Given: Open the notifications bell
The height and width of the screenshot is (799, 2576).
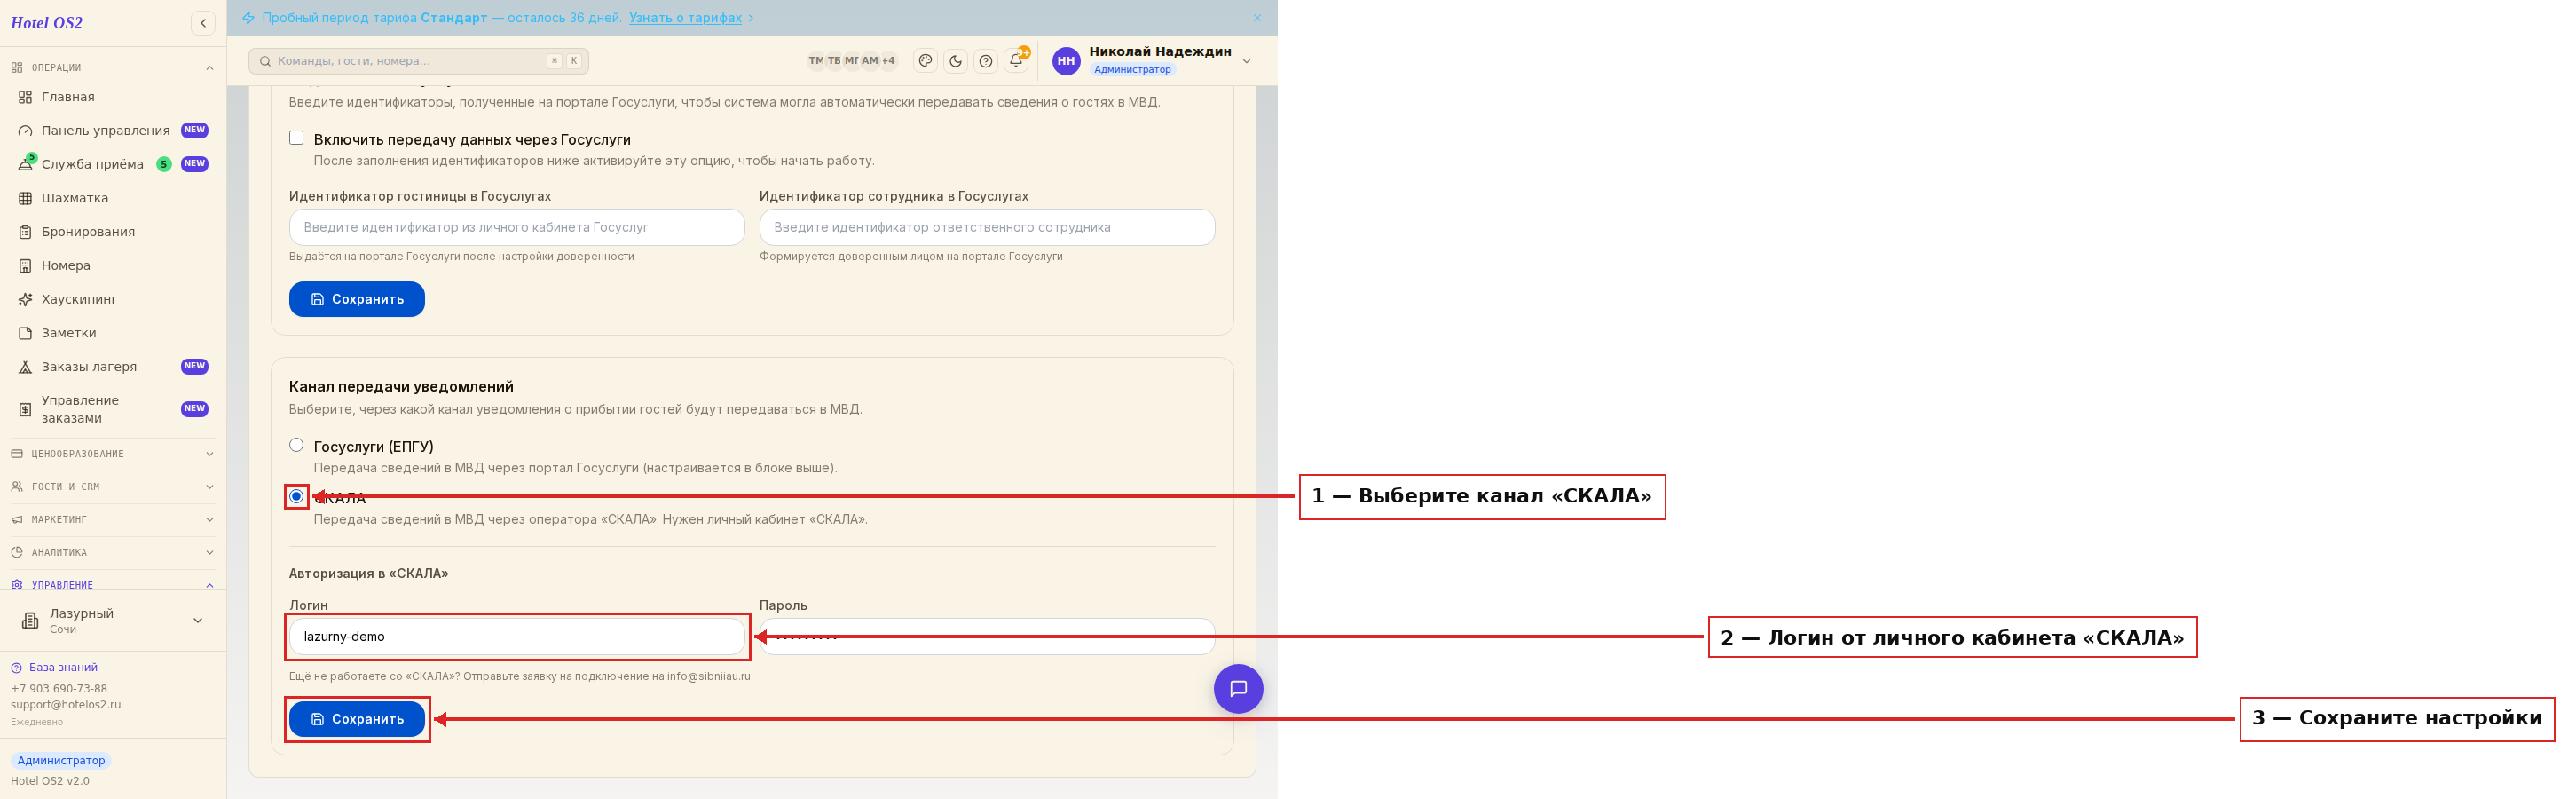Looking at the screenshot, I should (x=1016, y=61).
